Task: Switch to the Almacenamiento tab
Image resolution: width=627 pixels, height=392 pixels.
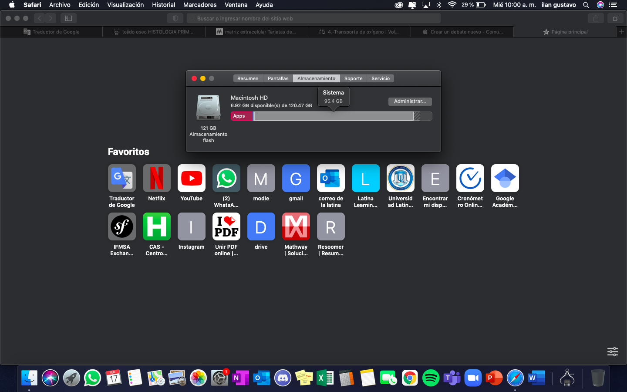Action: pos(316,78)
